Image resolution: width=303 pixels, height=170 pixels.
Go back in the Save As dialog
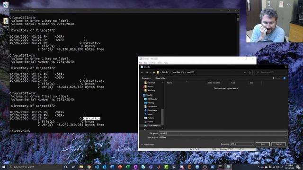[142, 72]
